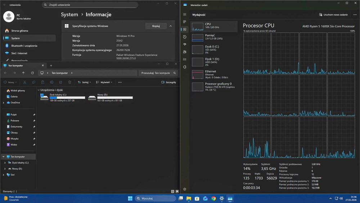Open the Nowy dropdown in Explorer
The height and width of the screenshot is (203, 360).
click(10, 82)
